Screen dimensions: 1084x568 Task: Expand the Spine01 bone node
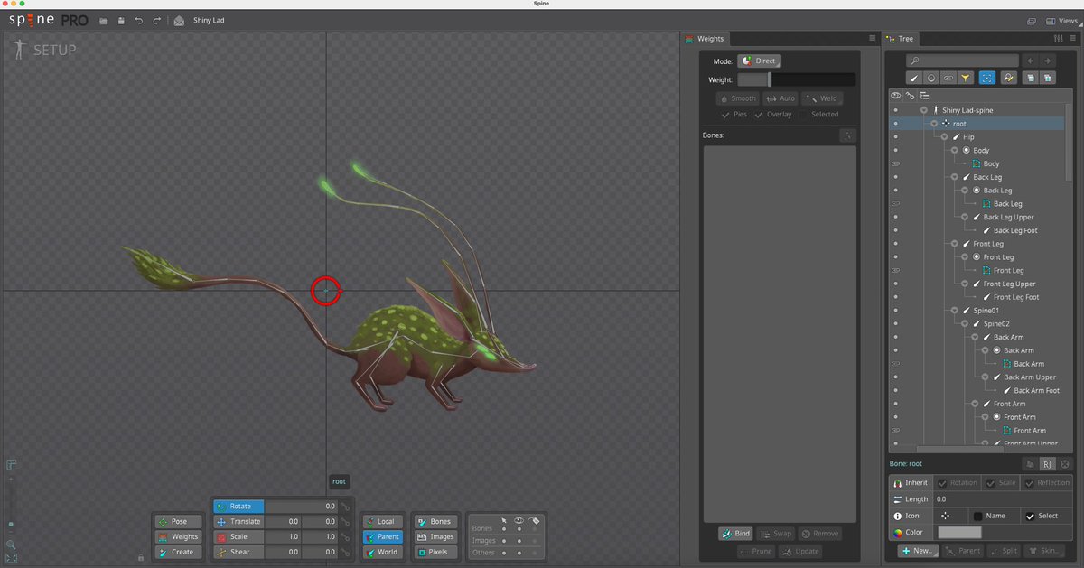pyautogui.click(x=953, y=310)
